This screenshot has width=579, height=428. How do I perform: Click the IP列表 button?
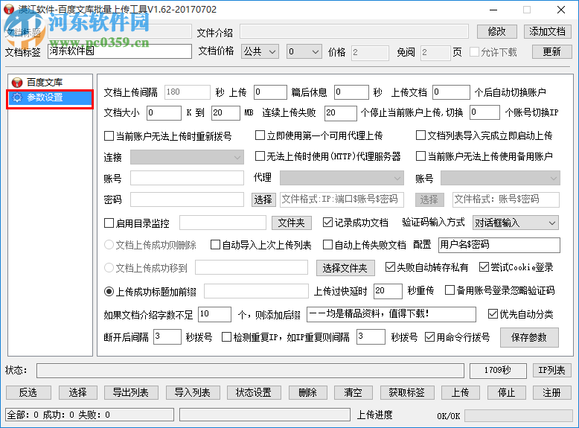[551, 370]
